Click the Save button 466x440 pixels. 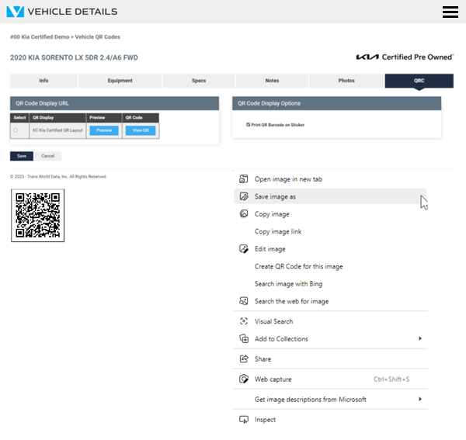click(x=22, y=156)
